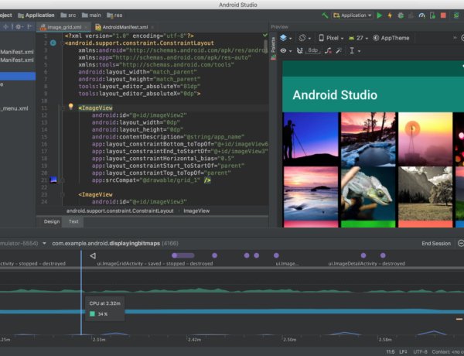The image size is (464, 356).
Task: Click the profiler go-back triangle icon
Action: [93, 255]
